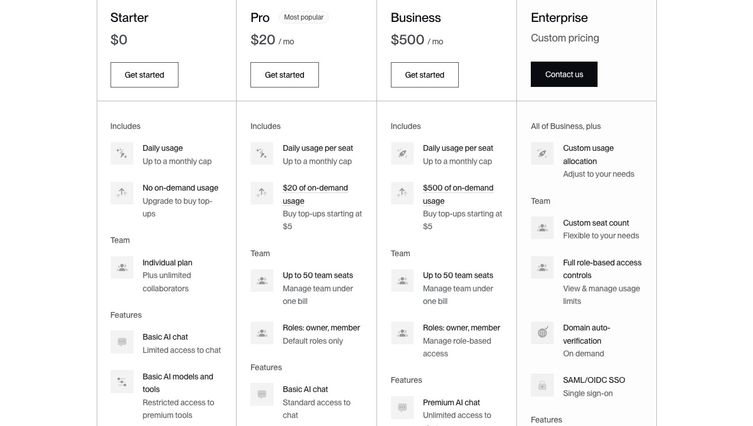Click Get started under the Pro plan
753x426 pixels.
pos(284,75)
